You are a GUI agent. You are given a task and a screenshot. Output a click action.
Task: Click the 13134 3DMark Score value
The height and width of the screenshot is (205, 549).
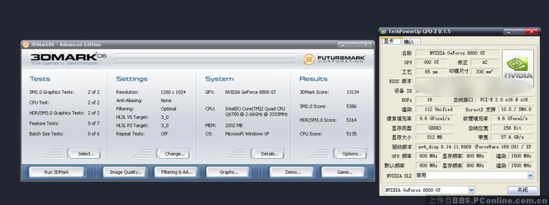pyautogui.click(x=353, y=92)
